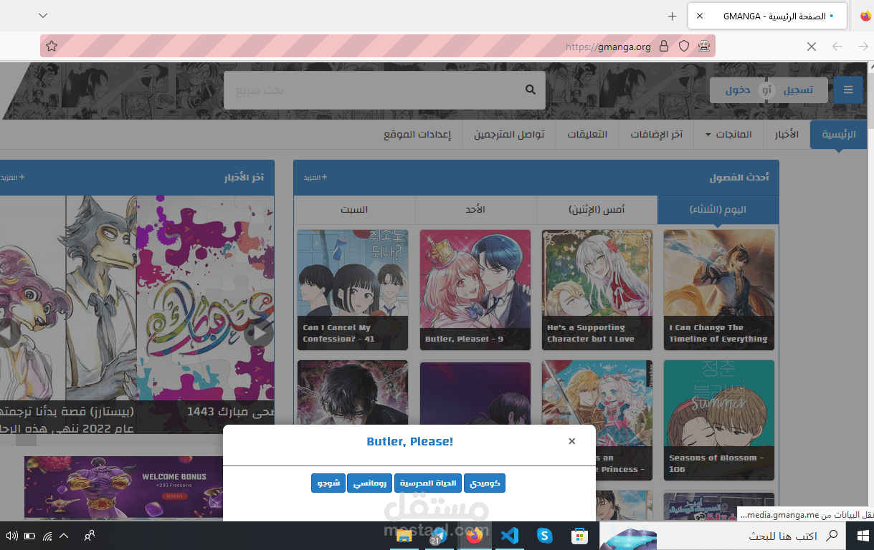Click the battery icon in system tray
The width and height of the screenshot is (874, 550).
click(29, 536)
